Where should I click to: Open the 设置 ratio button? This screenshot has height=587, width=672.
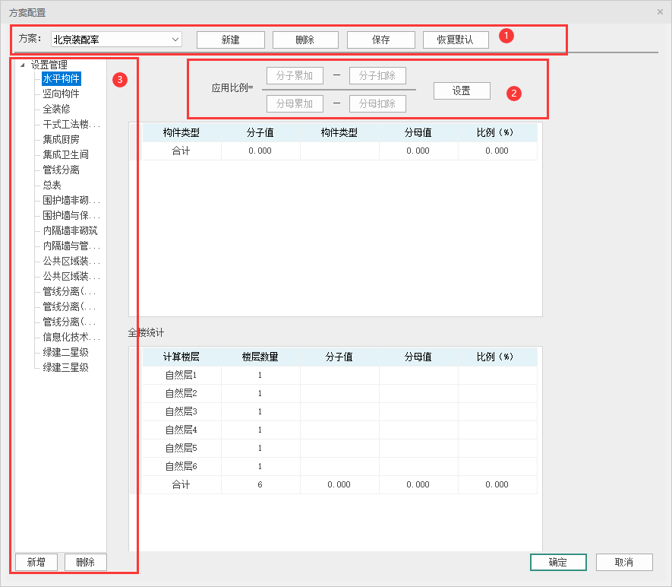(x=461, y=90)
